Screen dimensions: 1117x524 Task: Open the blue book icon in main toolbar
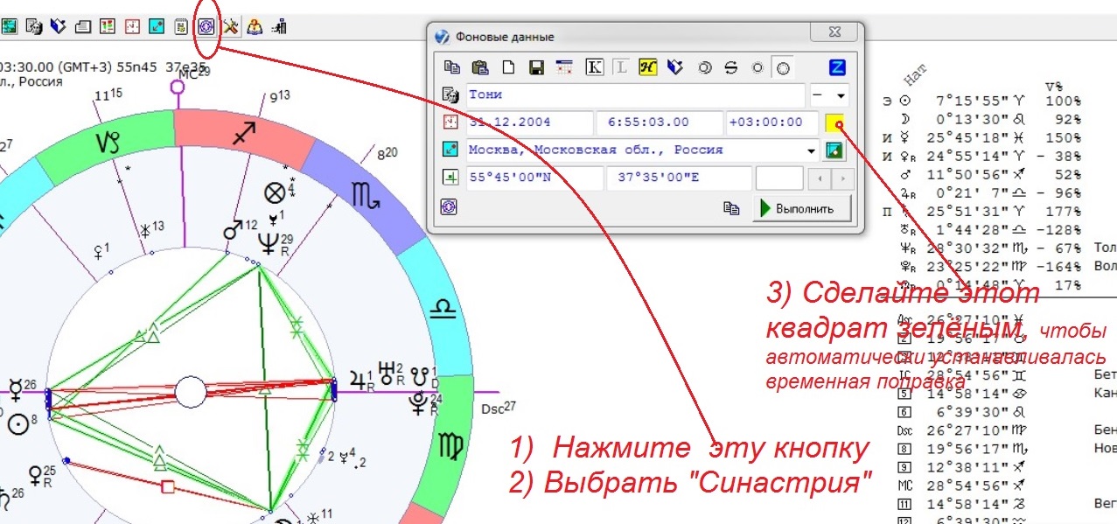(59, 26)
